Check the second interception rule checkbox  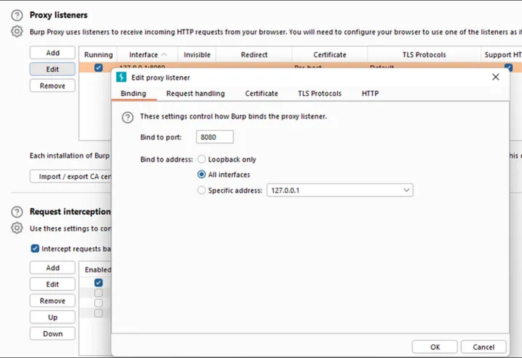(98, 293)
